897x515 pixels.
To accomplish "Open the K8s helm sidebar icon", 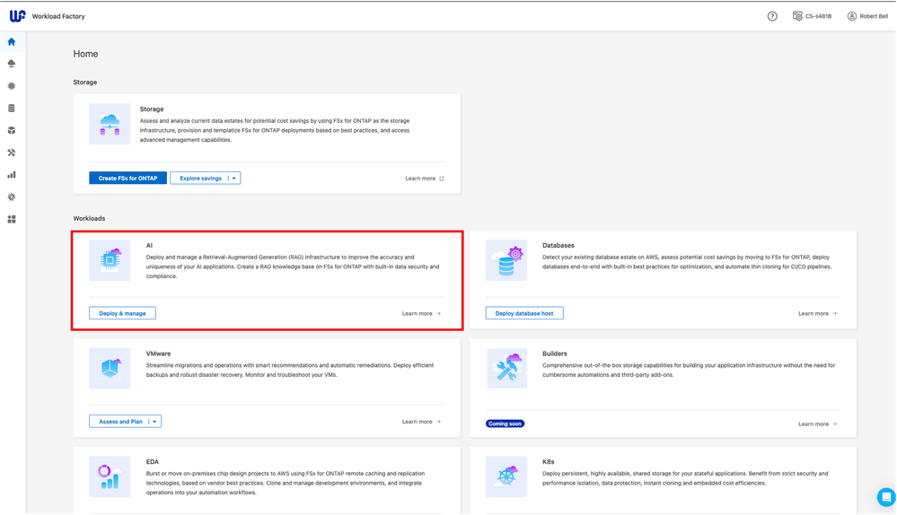I will [x=12, y=197].
